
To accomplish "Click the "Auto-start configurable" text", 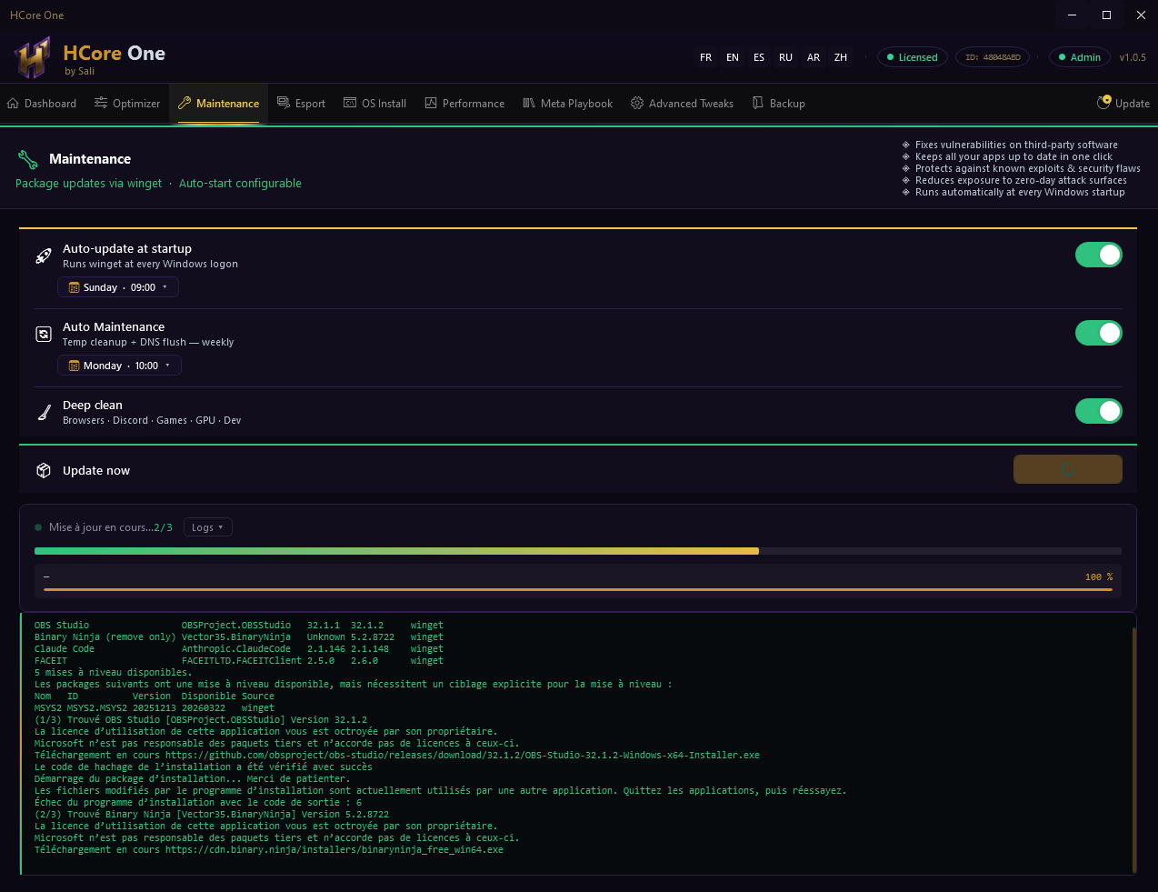I will point(240,184).
